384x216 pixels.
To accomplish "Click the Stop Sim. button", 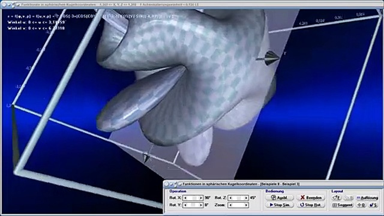I will 279,205.
